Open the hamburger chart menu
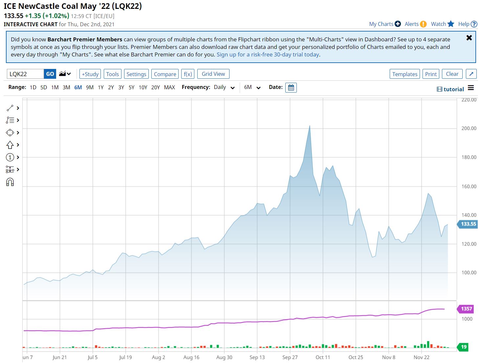This screenshot has height=364, width=481. (x=471, y=88)
